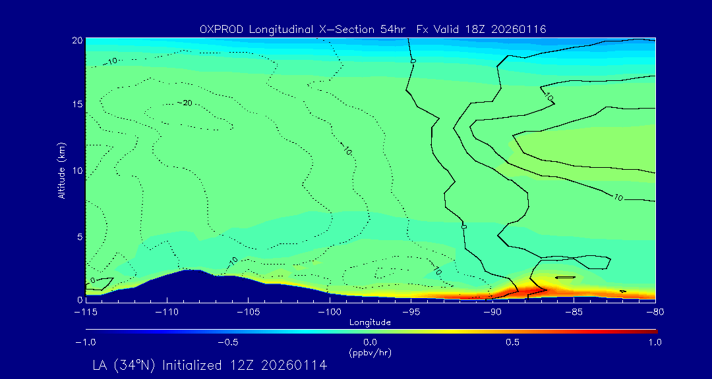Click the colorbar label 0.5

[x=513, y=342]
